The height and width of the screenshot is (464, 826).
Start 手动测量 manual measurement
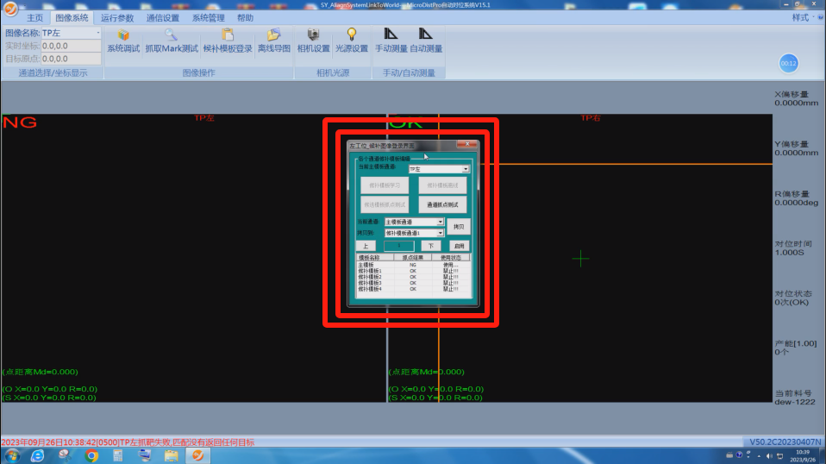pos(391,41)
